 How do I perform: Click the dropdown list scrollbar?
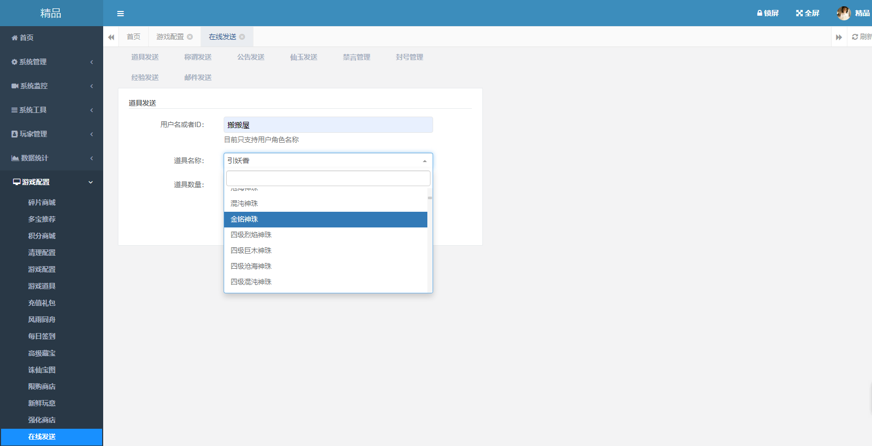(x=430, y=198)
